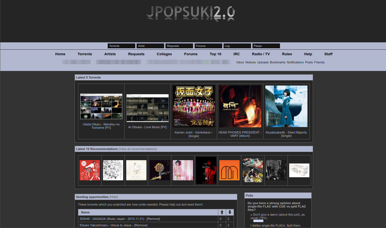Open the Notices link
Image resolution: width=386 pixels, height=228 pixels.
pos(251,62)
